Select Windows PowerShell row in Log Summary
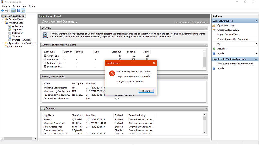The height and width of the screenshot is (145, 259). (x=99, y=123)
